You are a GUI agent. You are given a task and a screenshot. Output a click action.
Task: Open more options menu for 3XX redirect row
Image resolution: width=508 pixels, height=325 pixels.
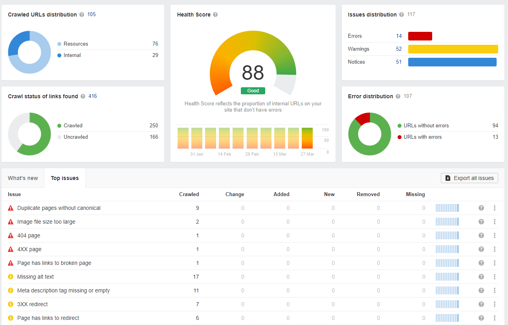tap(495, 304)
